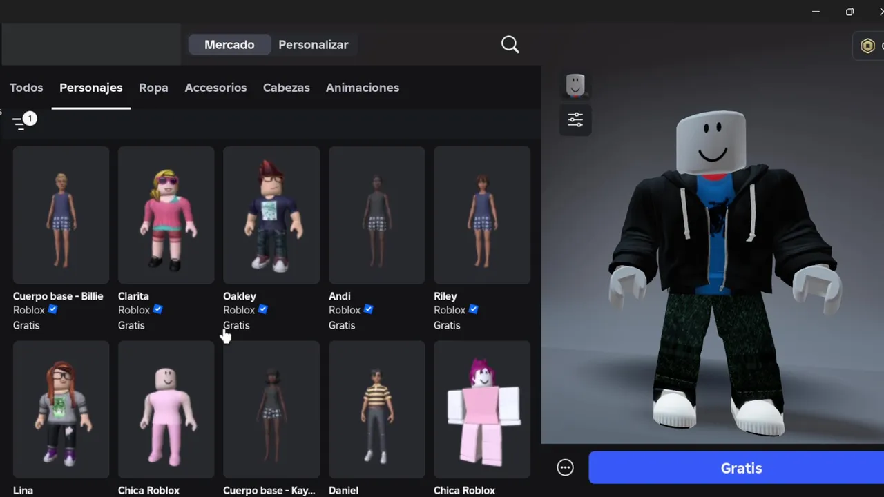Restore down the application window
The height and width of the screenshot is (497, 884).
click(x=849, y=11)
